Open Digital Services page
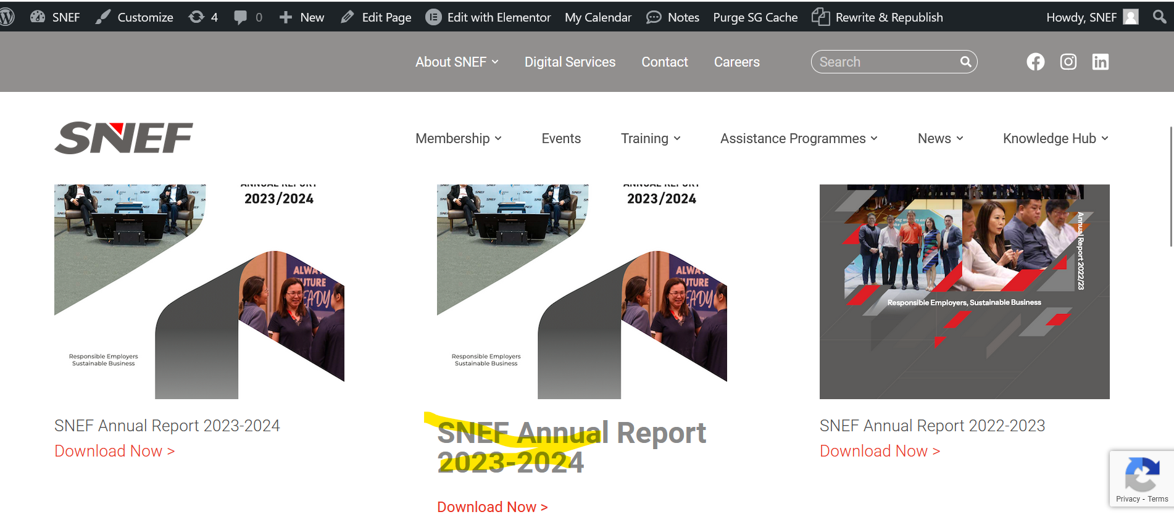The width and height of the screenshot is (1174, 517). 570,62
